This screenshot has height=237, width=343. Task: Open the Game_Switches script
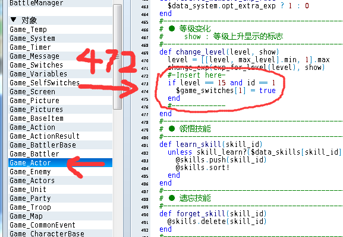click(60, 65)
